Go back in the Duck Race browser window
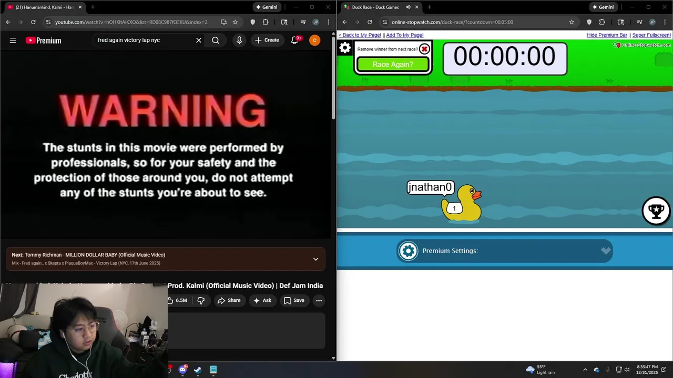Image resolution: width=673 pixels, height=378 pixels. tap(344, 22)
